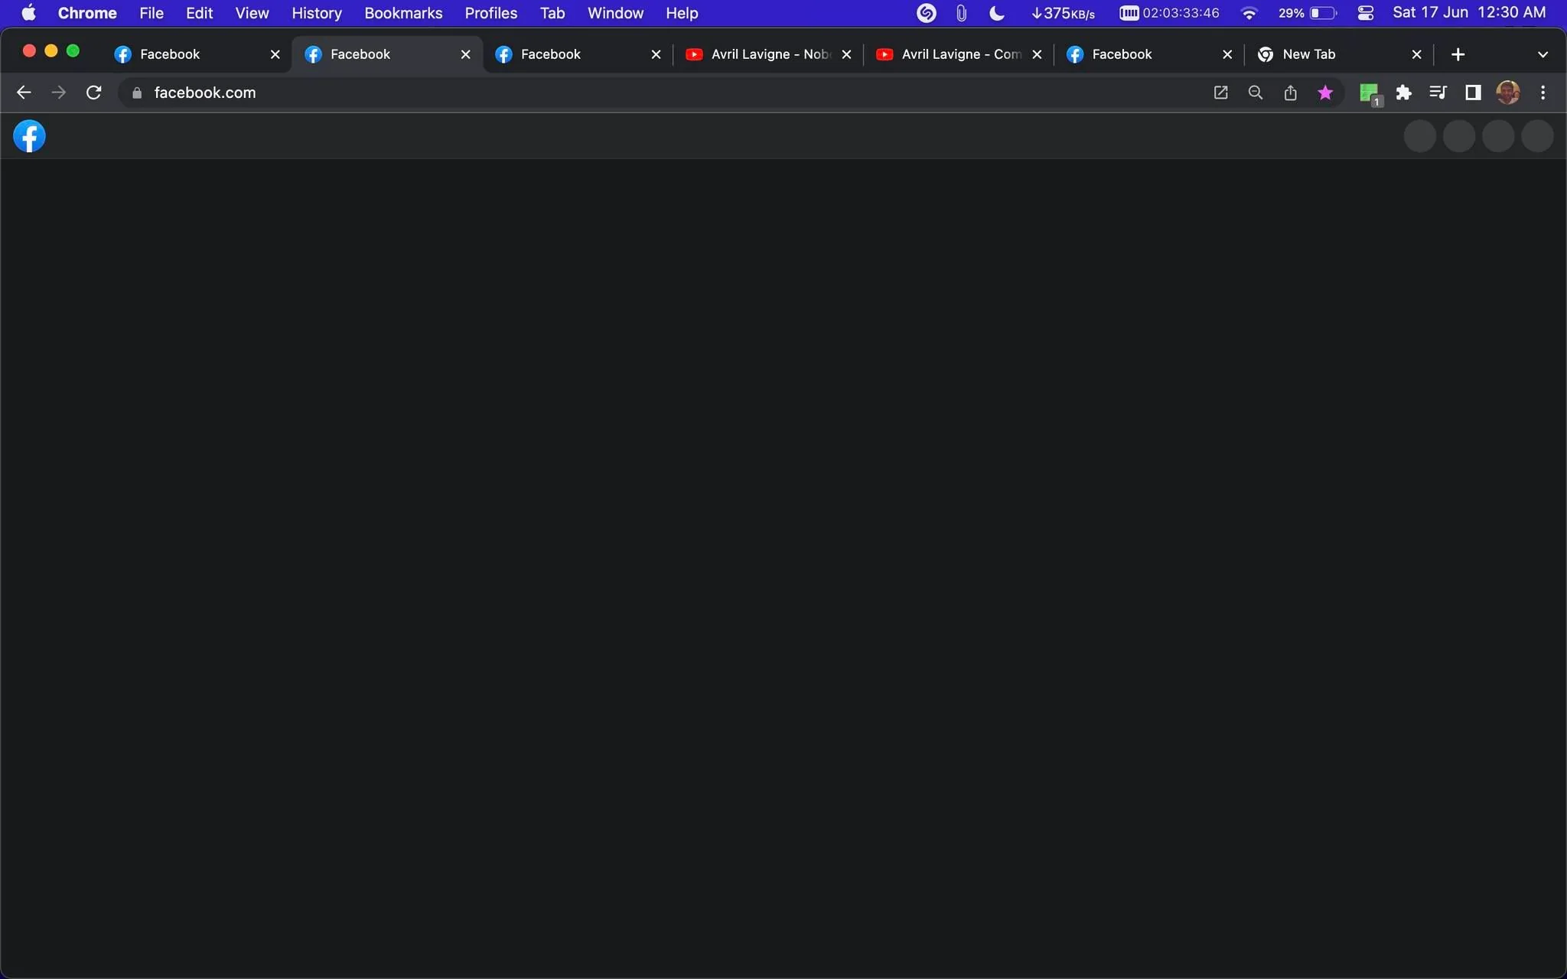Viewport: 1567px width, 979px height.
Task: Add a new tab with the plus button
Action: coord(1458,54)
